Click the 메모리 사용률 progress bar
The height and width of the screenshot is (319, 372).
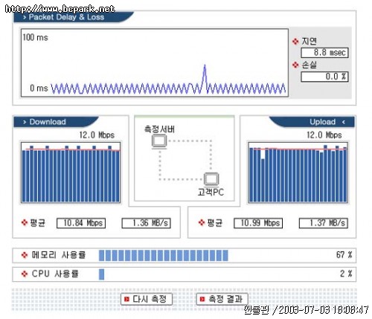point(164,256)
